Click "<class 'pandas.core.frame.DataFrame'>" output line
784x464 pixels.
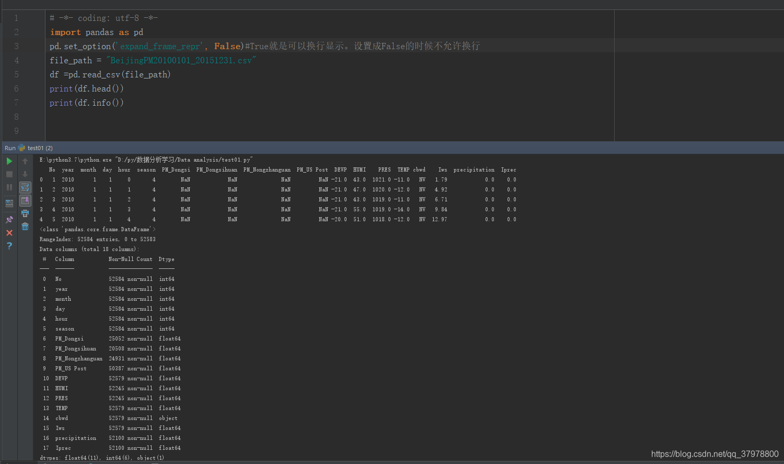[x=97, y=230]
